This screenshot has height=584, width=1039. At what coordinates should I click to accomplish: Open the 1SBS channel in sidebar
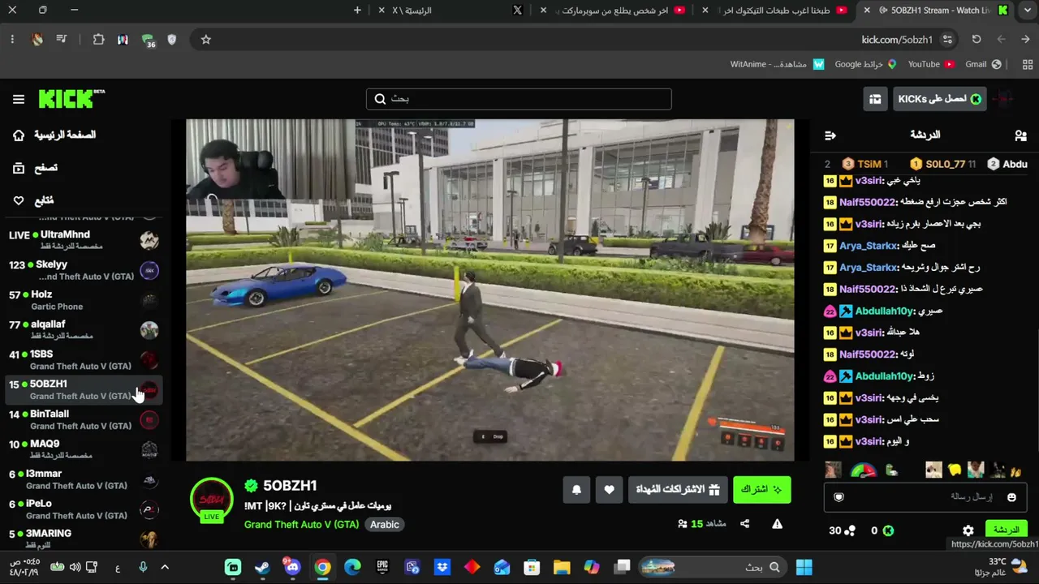[x=84, y=360]
